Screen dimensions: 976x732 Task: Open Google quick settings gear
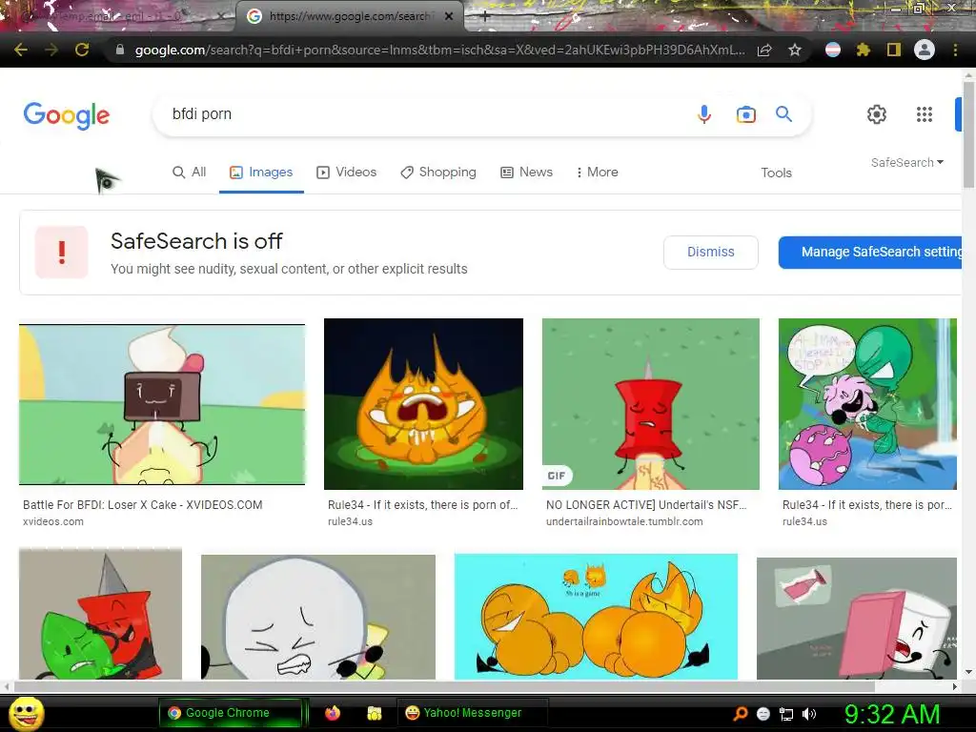pyautogui.click(x=877, y=114)
